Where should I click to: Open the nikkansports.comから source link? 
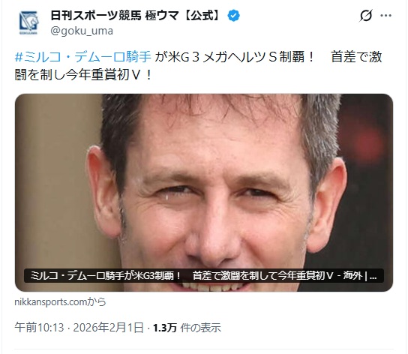60,302
